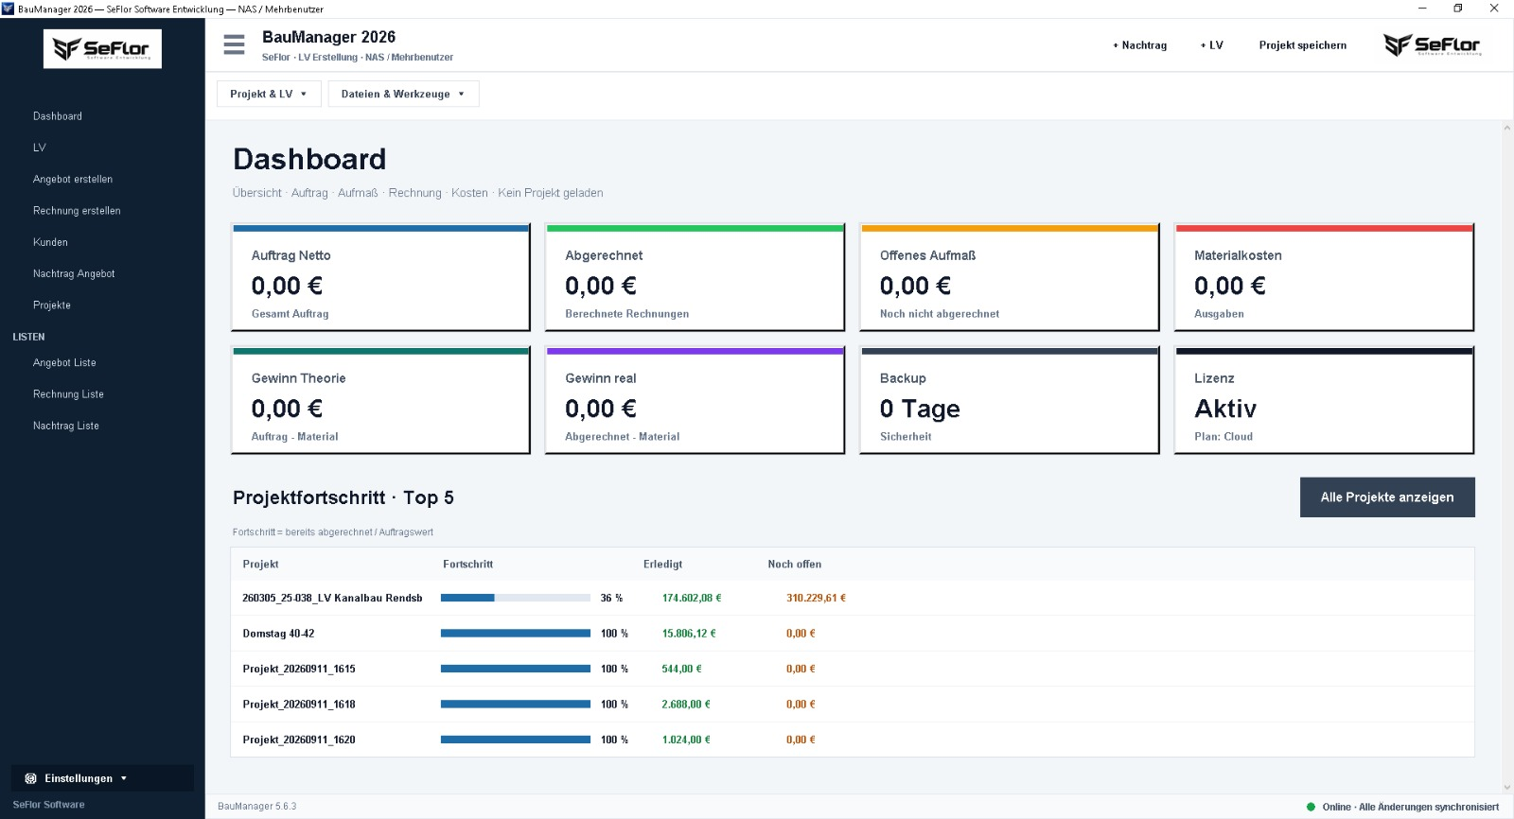The width and height of the screenshot is (1514, 819).
Task: Click the Dashboard heading
Action: [309, 159]
